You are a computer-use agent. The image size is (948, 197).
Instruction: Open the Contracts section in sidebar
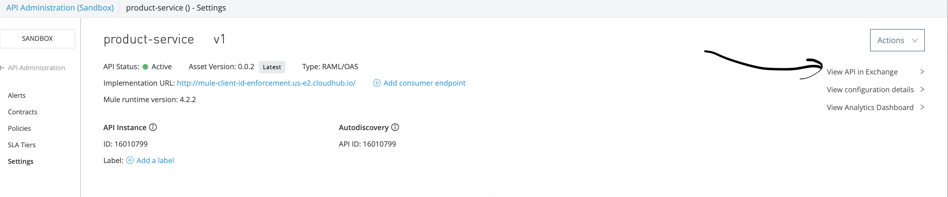click(22, 112)
